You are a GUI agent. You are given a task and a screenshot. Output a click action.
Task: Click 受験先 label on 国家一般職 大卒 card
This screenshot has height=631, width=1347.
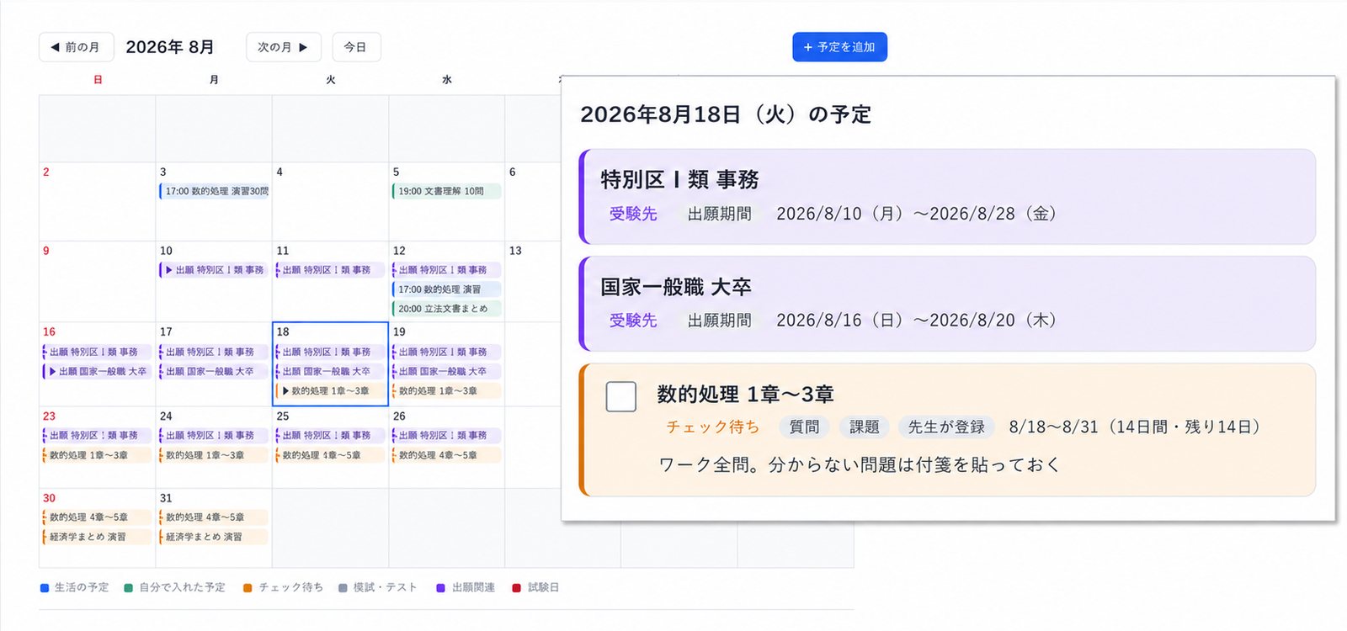[x=633, y=321]
